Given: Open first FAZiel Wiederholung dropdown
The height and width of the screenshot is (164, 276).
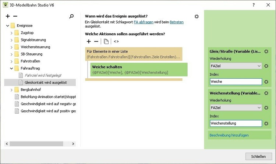Looking at the screenshot, I should tap(235, 66).
